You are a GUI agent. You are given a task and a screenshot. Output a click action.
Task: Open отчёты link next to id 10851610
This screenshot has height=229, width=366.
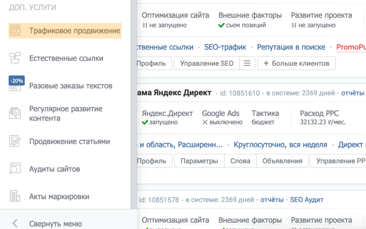click(x=353, y=93)
